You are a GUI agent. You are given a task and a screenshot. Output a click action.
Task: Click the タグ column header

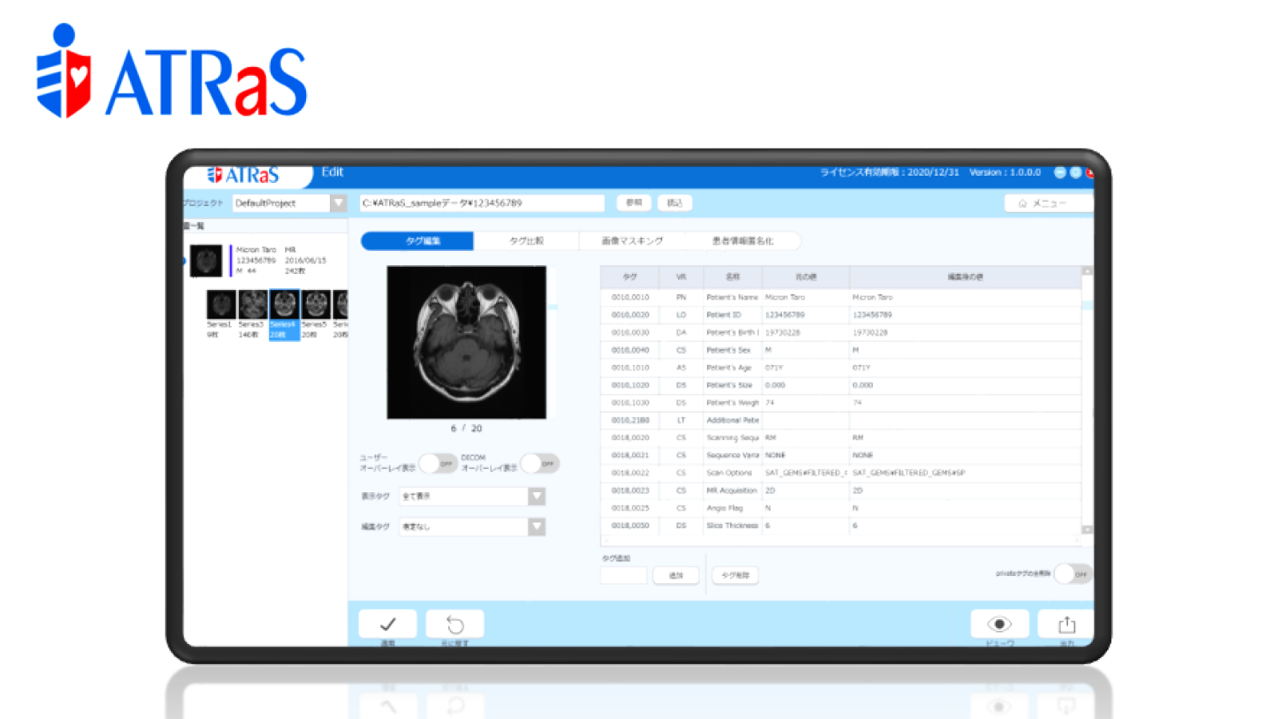tap(629, 276)
